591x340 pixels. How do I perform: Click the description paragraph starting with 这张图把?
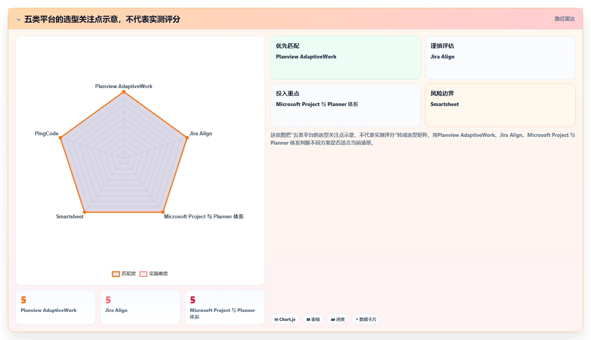pyautogui.click(x=423, y=139)
